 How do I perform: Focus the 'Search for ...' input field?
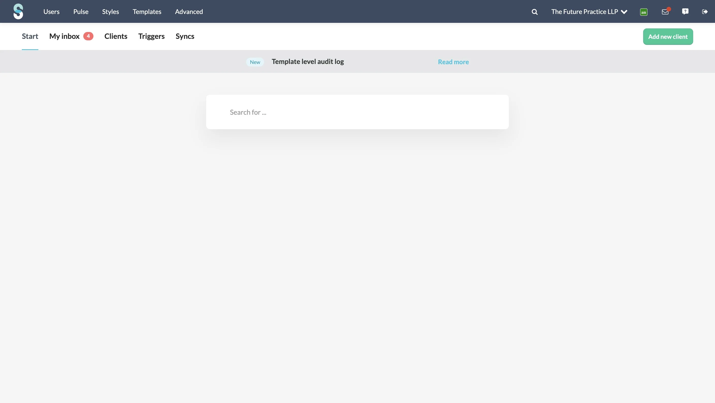point(357,112)
